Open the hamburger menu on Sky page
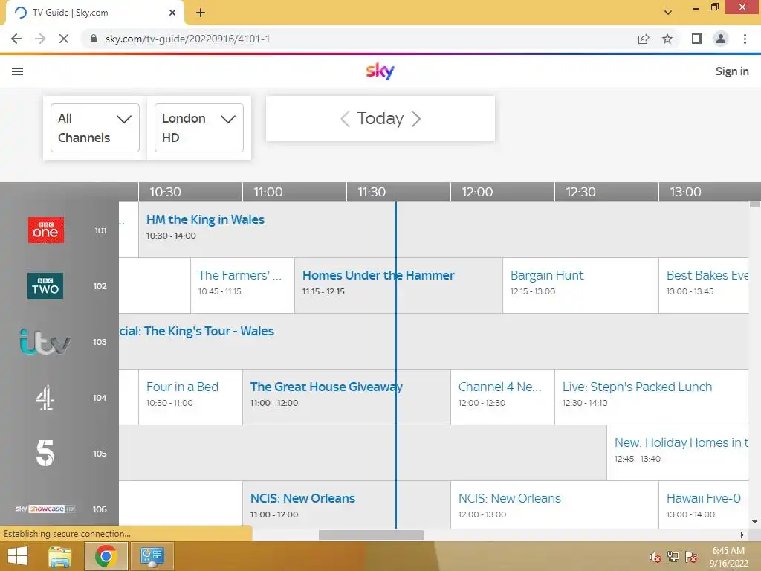Screen dimensions: 761x571 pos(18,71)
